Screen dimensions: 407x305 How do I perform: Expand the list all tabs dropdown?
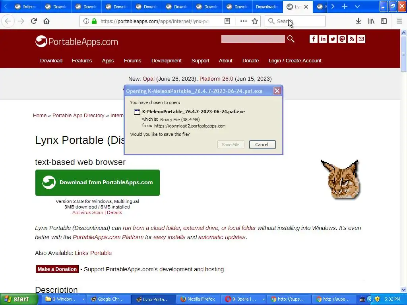pyautogui.click(x=357, y=6)
